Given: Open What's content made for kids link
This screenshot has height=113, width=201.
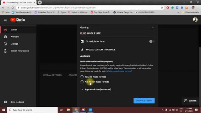Looking at the screenshot, I should point(119,71).
